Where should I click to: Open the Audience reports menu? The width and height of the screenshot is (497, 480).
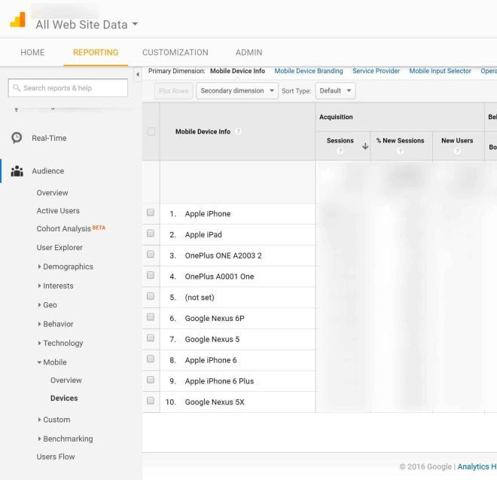pyautogui.click(x=48, y=171)
